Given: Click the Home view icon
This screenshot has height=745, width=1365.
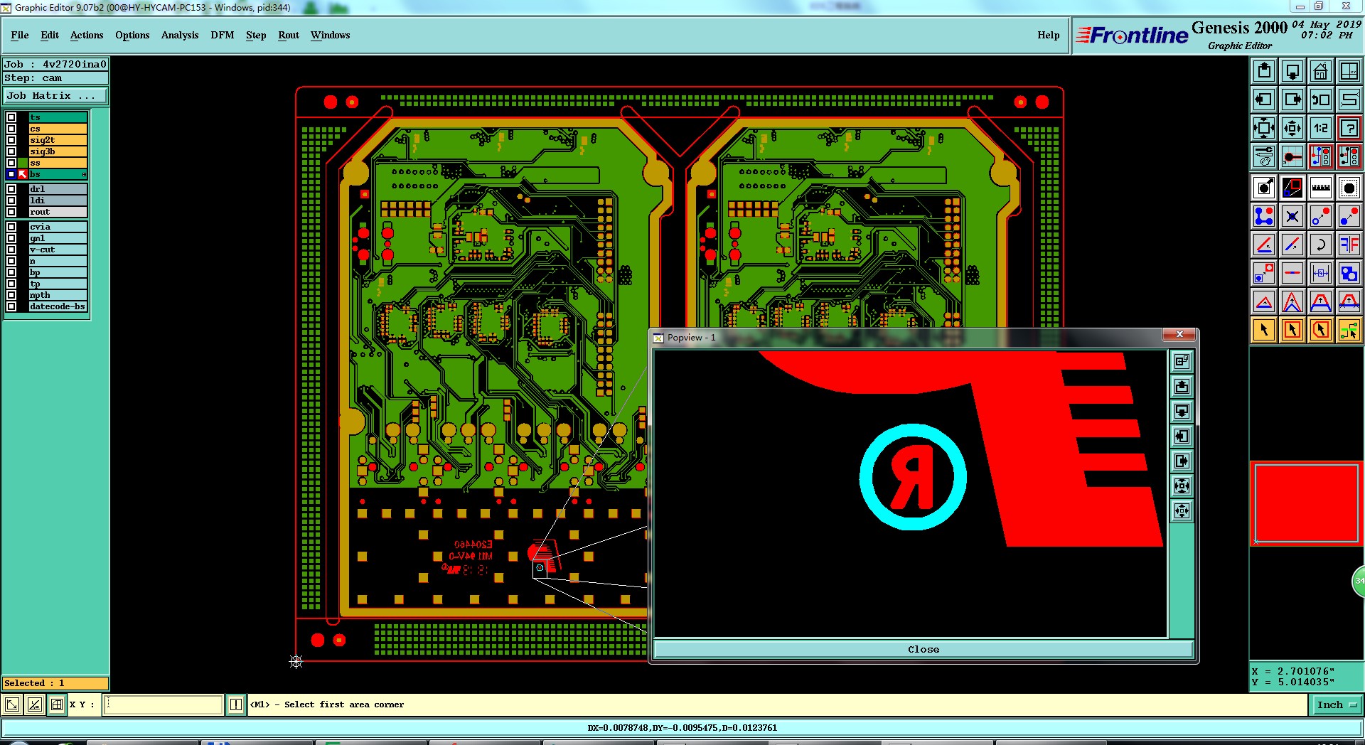Looking at the screenshot, I should (x=1321, y=71).
